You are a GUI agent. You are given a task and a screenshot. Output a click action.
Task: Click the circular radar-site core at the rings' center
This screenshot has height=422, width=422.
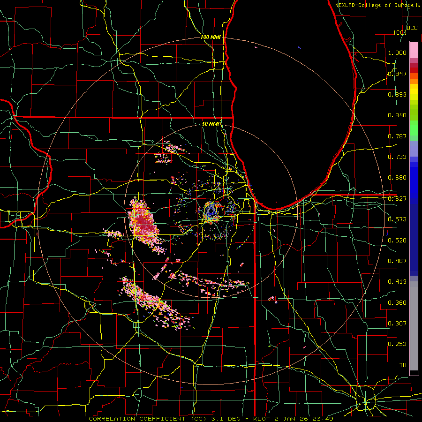211,211
